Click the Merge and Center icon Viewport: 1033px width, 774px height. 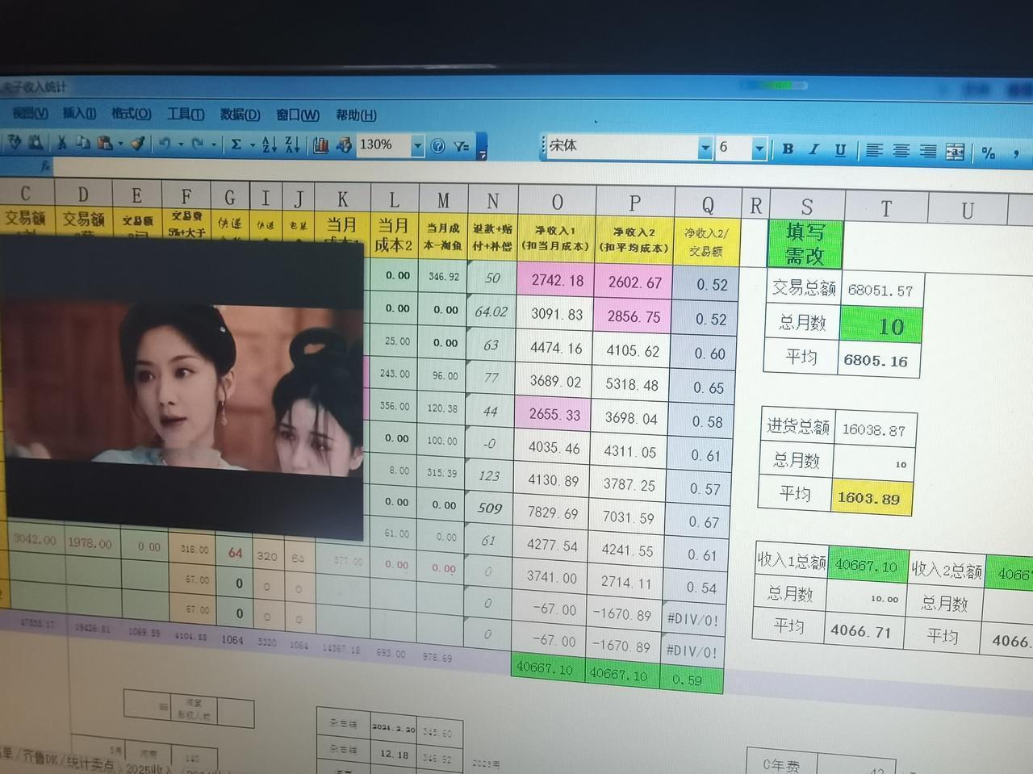[956, 152]
